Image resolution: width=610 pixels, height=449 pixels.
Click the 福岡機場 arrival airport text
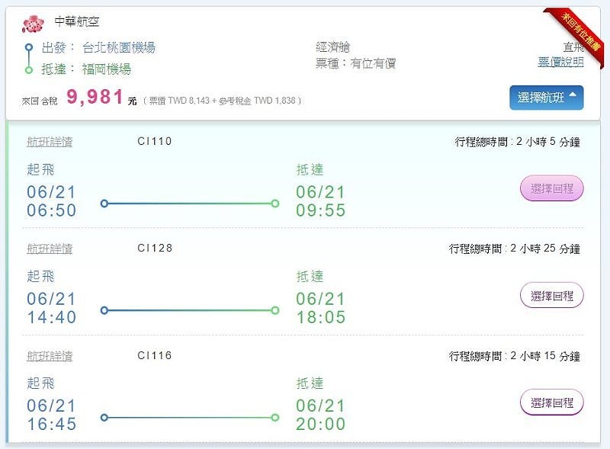pos(107,69)
